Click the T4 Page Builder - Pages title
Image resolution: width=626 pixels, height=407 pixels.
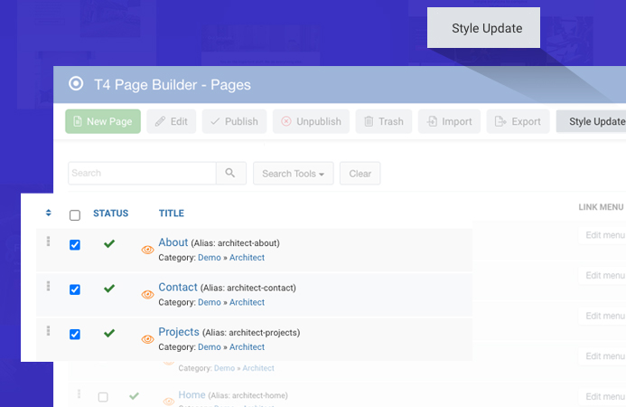pos(173,85)
